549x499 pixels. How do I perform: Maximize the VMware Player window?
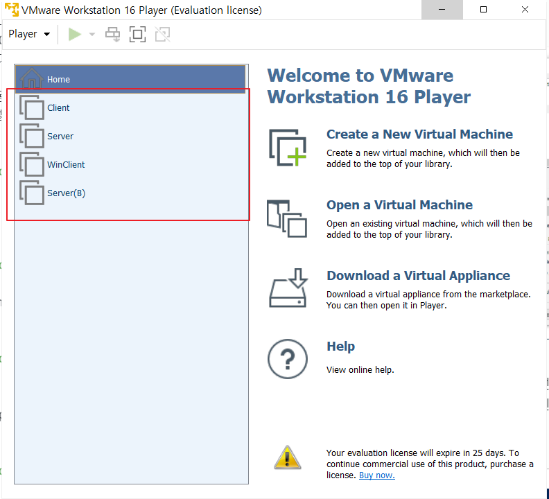click(484, 10)
